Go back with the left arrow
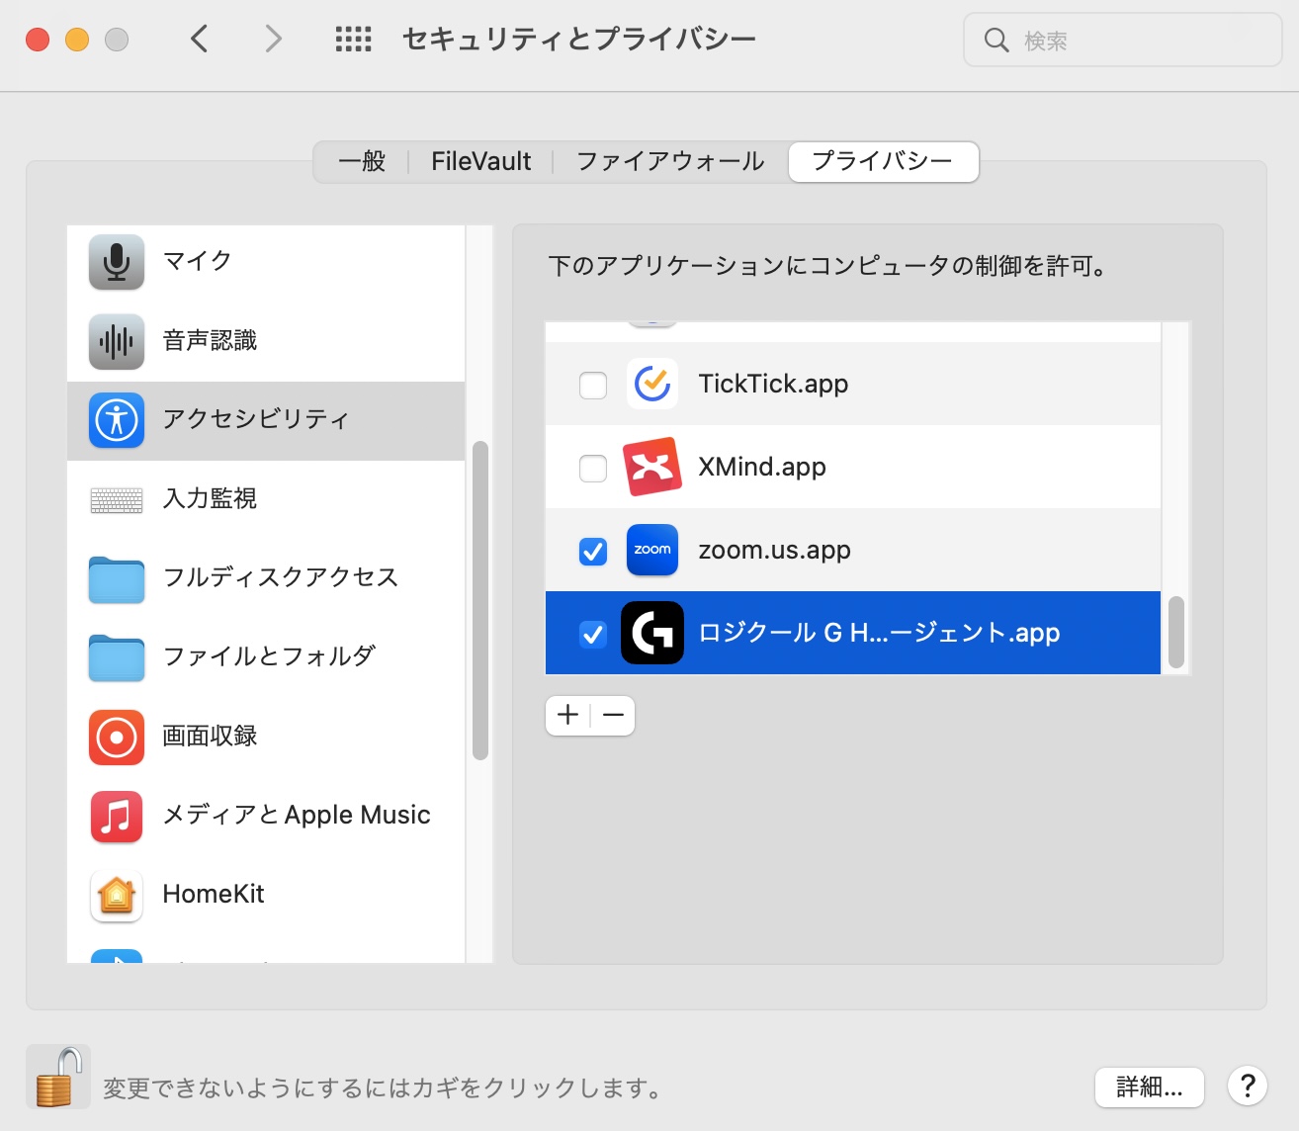Screen dimensions: 1299x1131 [200, 40]
